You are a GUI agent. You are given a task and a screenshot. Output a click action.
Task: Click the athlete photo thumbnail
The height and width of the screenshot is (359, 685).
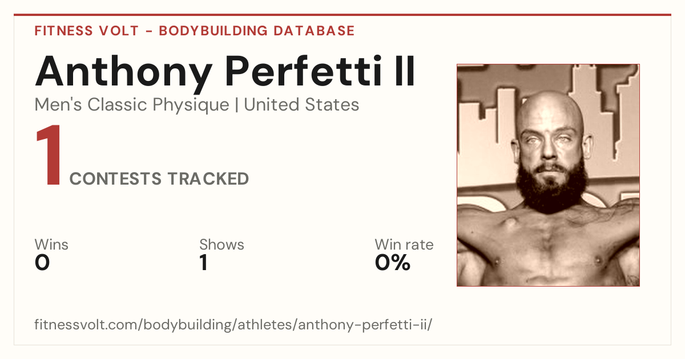548,175
